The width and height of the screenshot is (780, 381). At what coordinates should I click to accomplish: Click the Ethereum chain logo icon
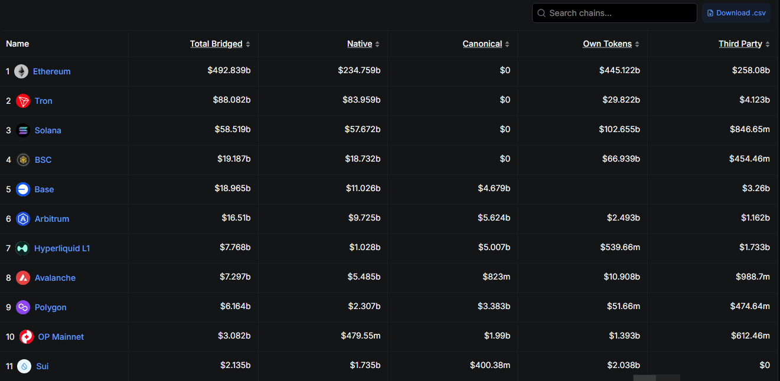(x=21, y=71)
